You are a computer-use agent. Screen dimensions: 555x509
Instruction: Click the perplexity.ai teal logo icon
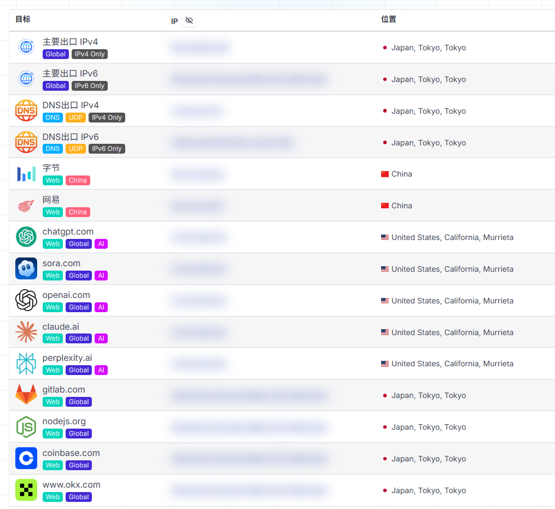[x=26, y=364]
